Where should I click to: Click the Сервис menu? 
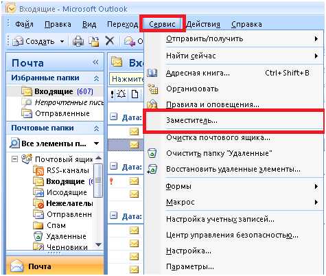(162, 24)
